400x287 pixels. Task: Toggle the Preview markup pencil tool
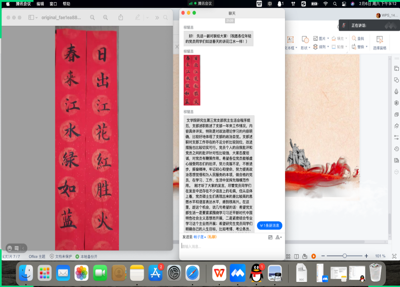point(137,17)
